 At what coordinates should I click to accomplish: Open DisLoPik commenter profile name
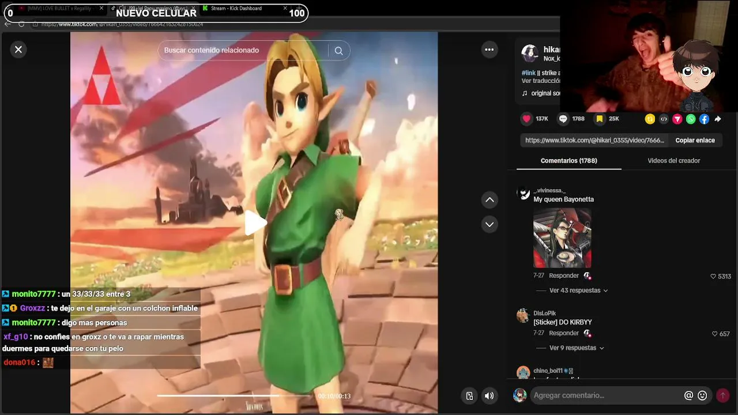click(545, 314)
